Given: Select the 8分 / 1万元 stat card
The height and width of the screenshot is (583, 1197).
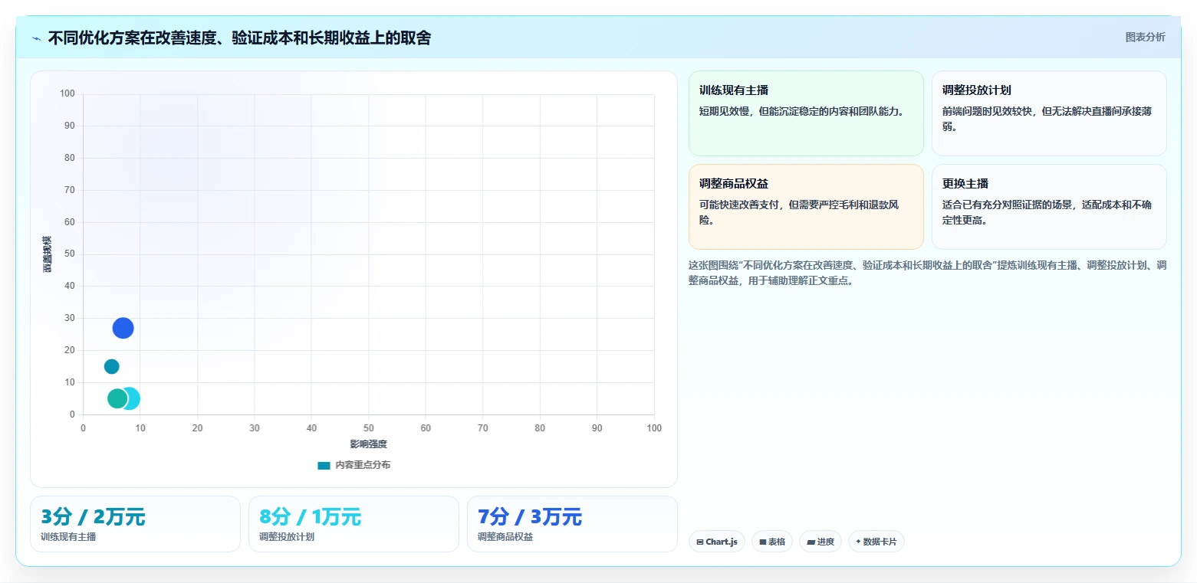Looking at the screenshot, I should click(x=354, y=524).
